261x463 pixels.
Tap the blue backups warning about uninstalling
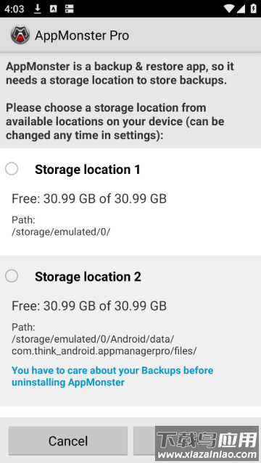[112, 376]
